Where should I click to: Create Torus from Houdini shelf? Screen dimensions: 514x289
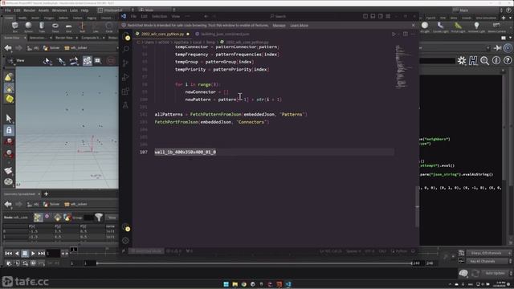tap(55, 26)
